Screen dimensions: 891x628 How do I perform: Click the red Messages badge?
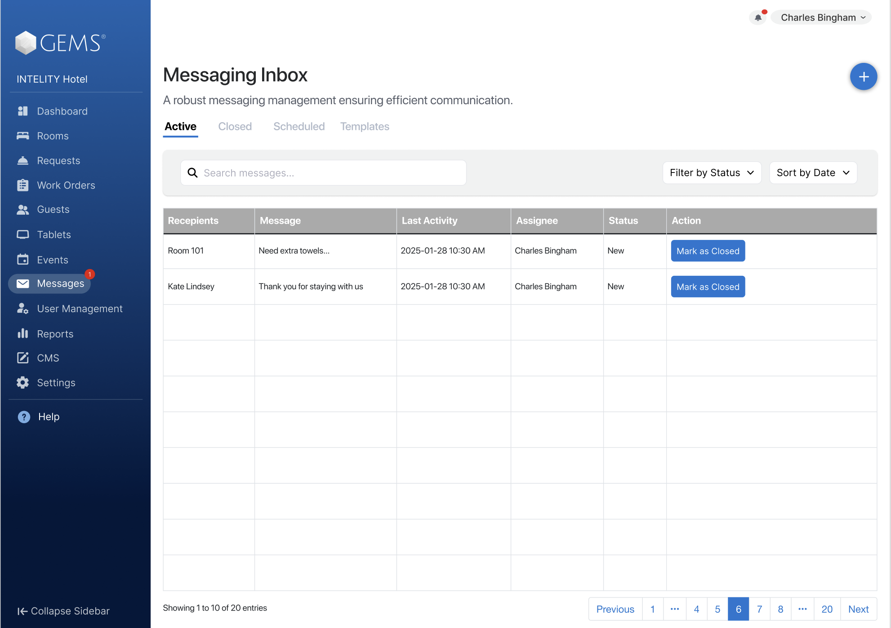[90, 274]
